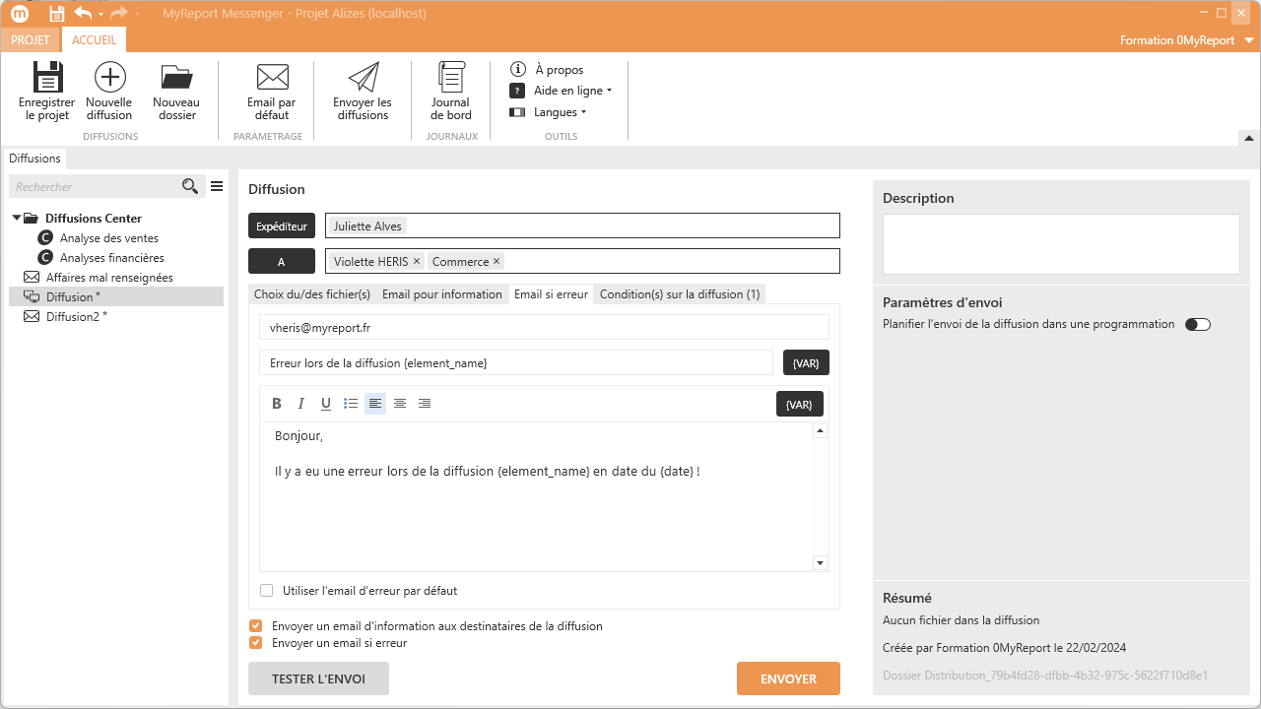Image resolution: width=1261 pixels, height=709 pixels.
Task: Open the Journal de bord
Action: click(451, 79)
